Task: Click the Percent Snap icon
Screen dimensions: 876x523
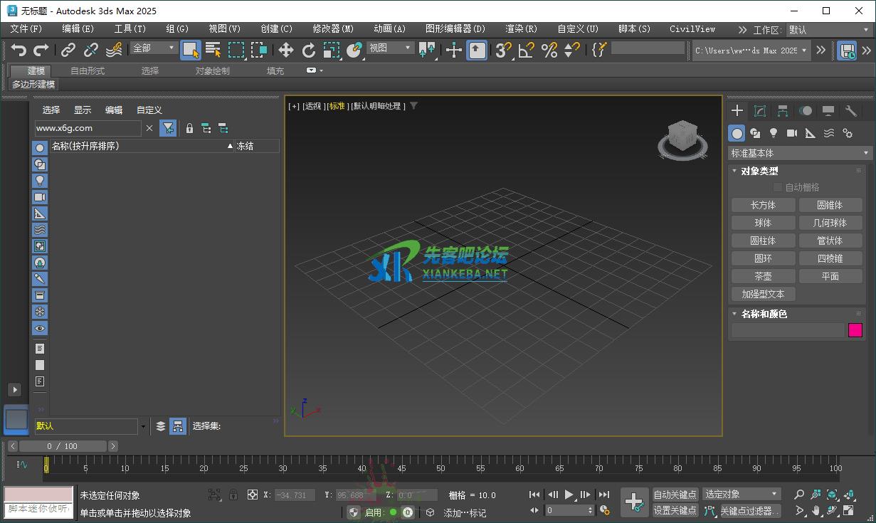Action: (x=549, y=50)
